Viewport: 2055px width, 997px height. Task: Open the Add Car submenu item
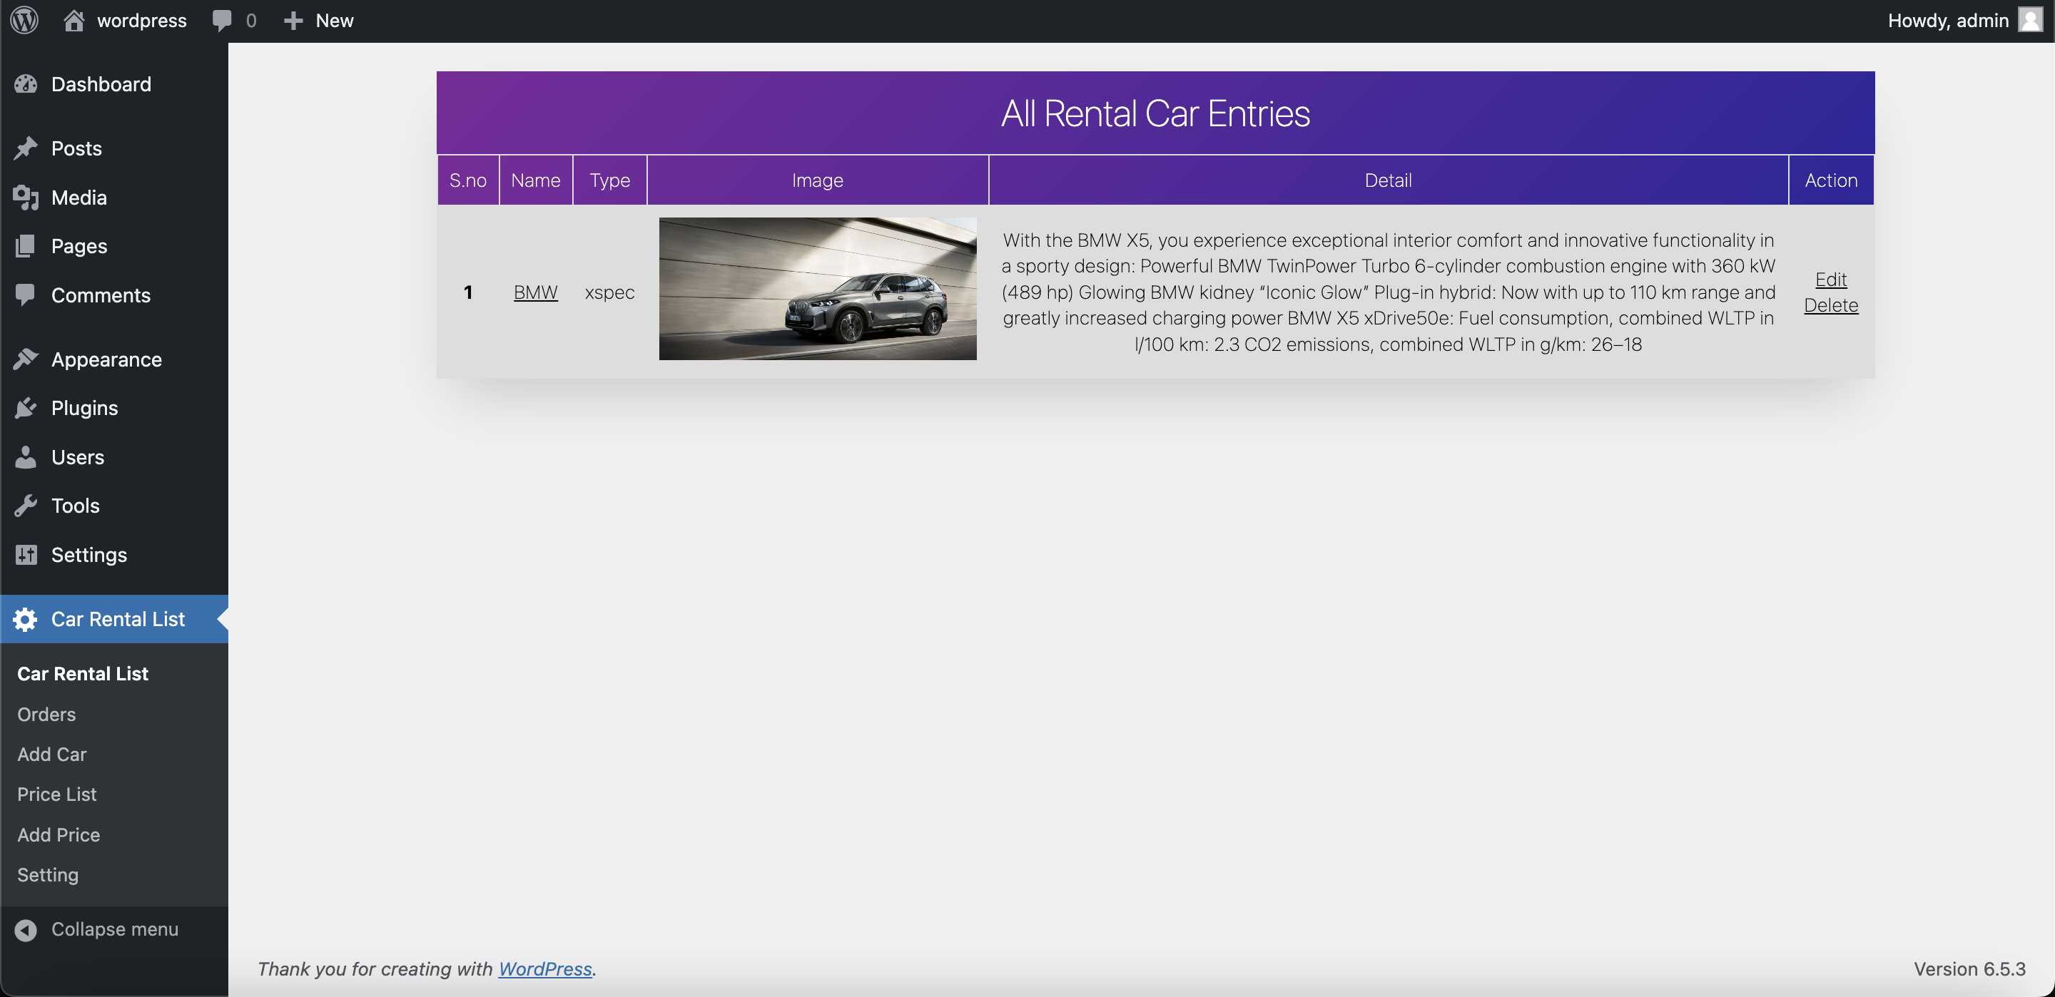(52, 754)
